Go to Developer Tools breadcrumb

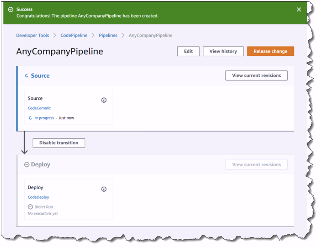click(33, 35)
